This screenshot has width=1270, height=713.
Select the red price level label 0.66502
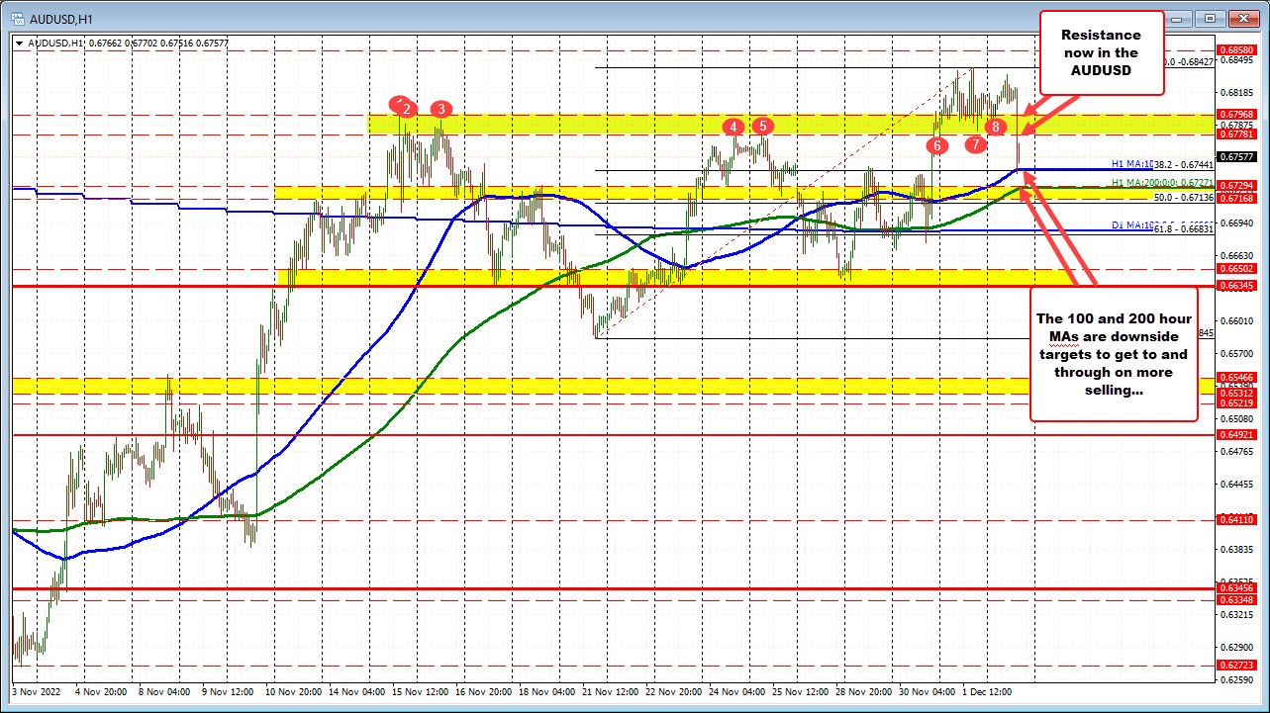(x=1237, y=268)
